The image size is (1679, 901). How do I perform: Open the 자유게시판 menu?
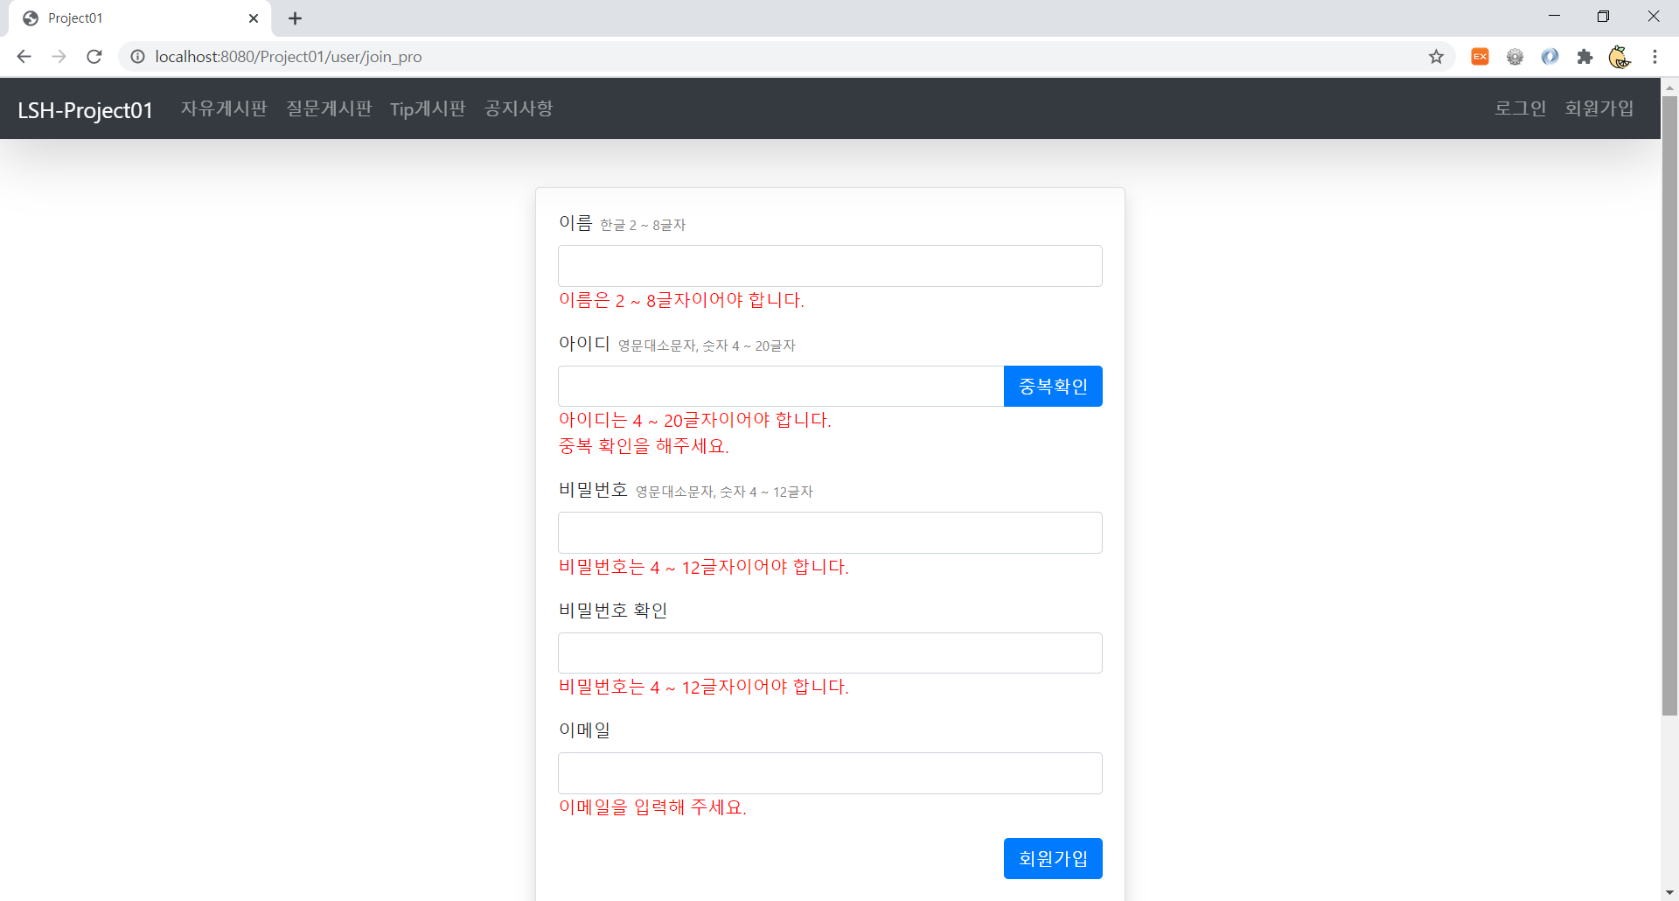click(x=224, y=108)
